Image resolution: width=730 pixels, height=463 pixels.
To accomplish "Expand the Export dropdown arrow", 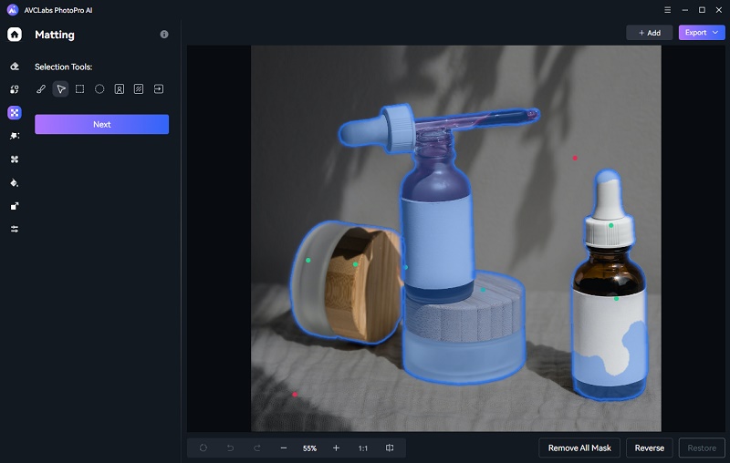I will coord(715,33).
